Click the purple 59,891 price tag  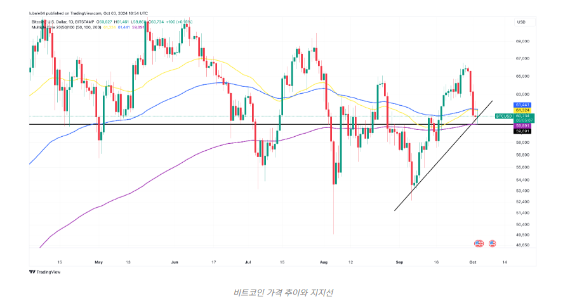pos(523,125)
